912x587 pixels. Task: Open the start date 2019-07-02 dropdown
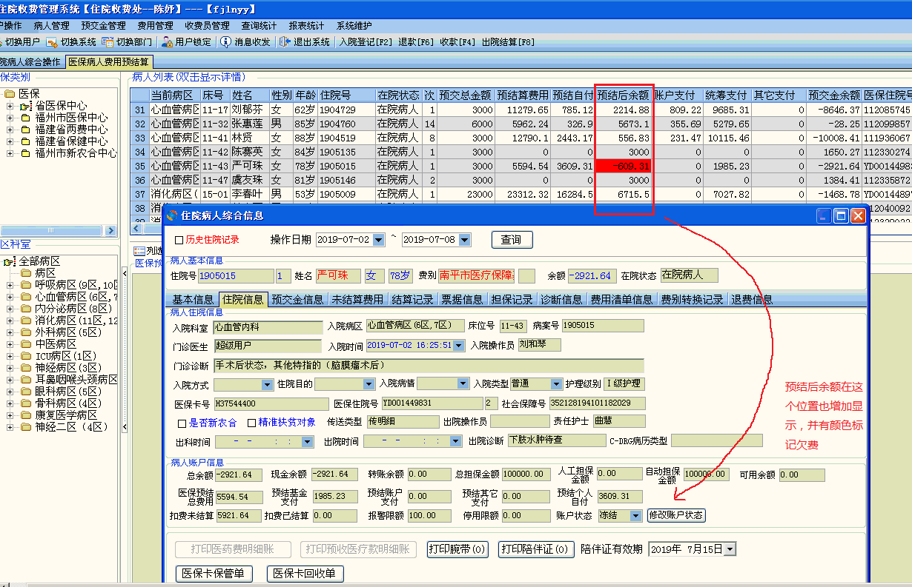pyautogui.click(x=379, y=240)
